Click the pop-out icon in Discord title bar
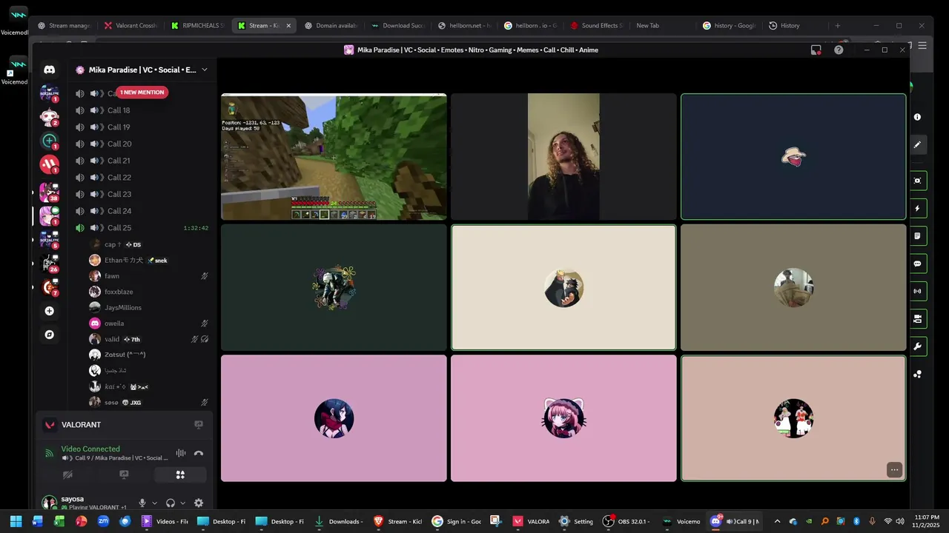 pyautogui.click(x=816, y=50)
